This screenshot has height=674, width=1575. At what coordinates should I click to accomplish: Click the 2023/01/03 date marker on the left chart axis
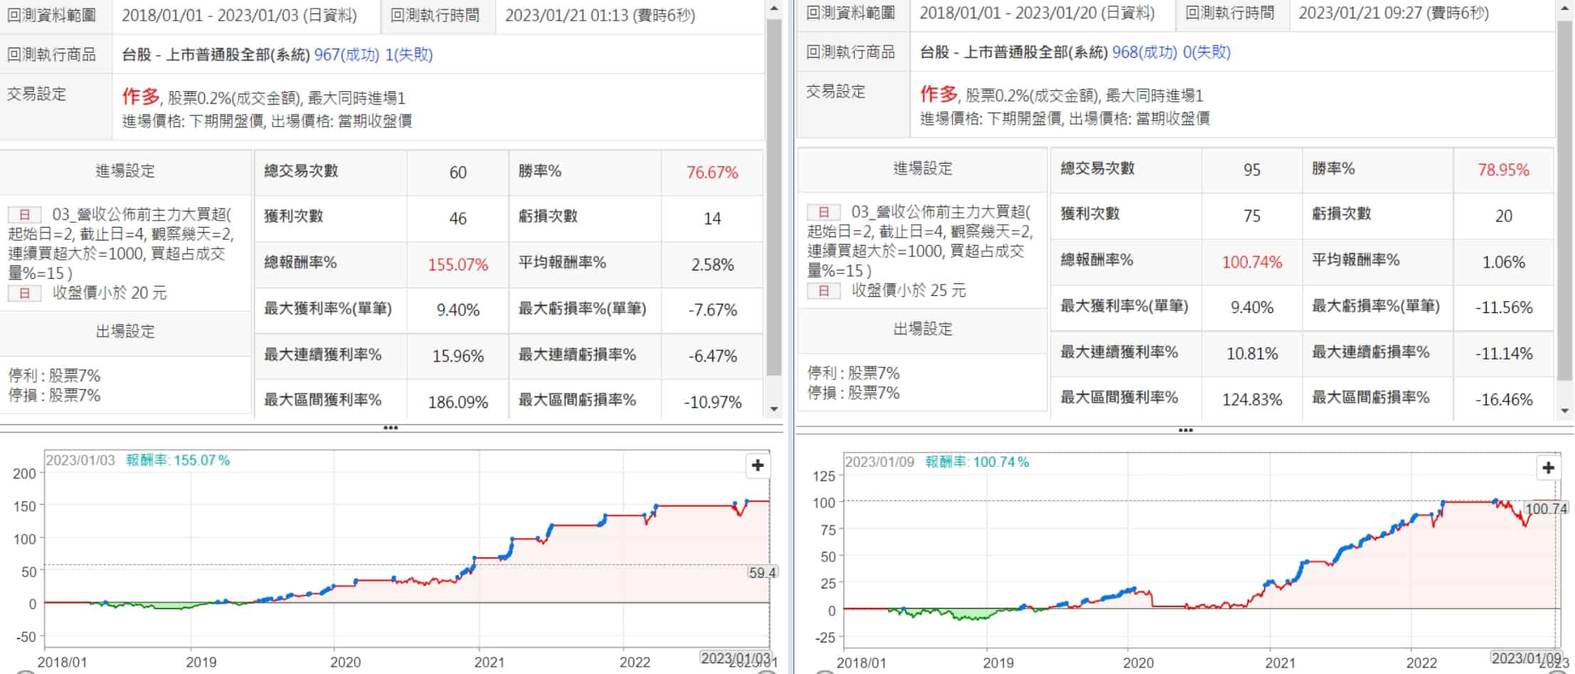coord(734,658)
